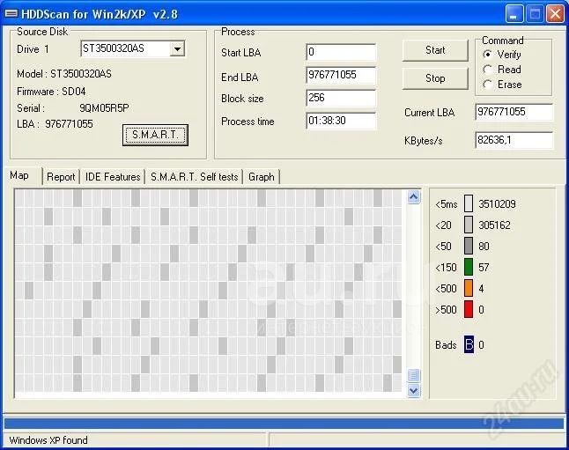
Task: Click the Current LBA field
Action: (x=514, y=112)
